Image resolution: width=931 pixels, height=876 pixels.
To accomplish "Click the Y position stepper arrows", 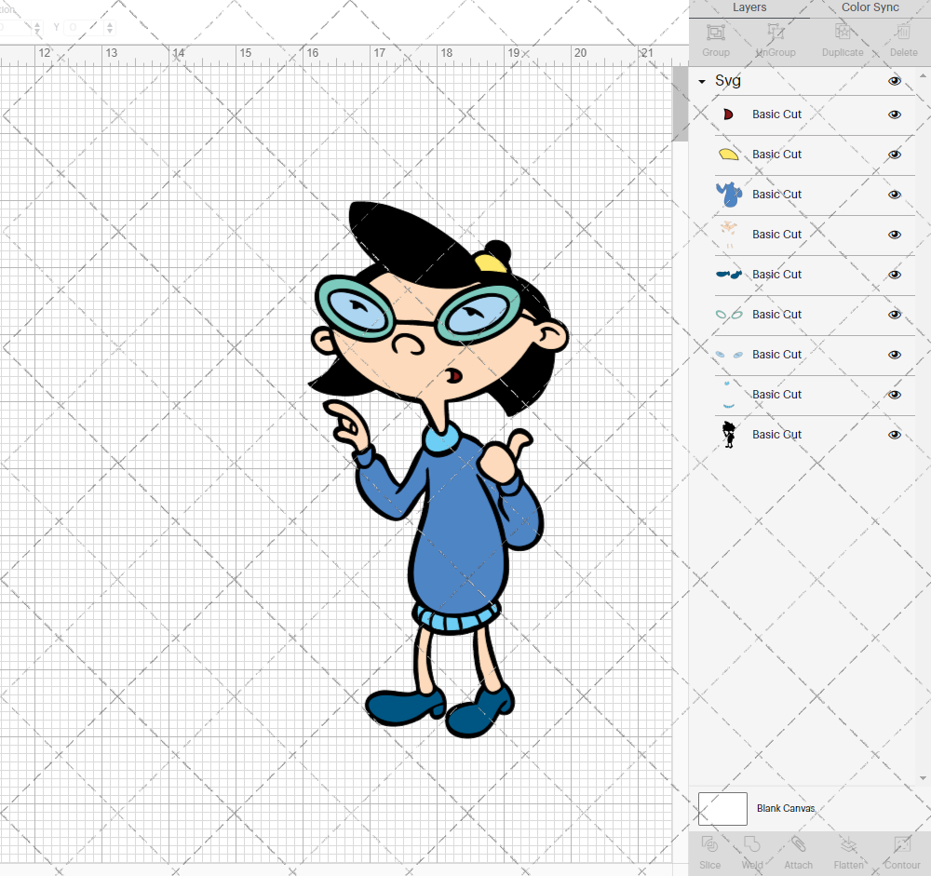I will 110,28.
